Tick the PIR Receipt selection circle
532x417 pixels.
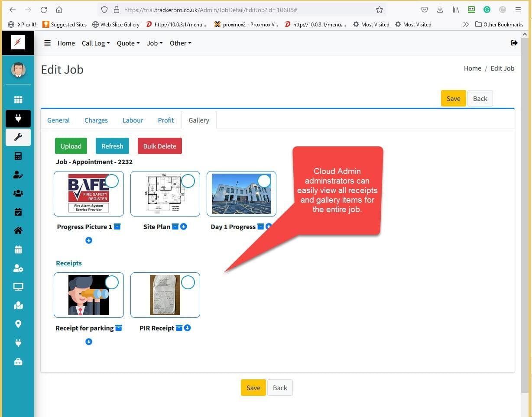pyautogui.click(x=188, y=282)
